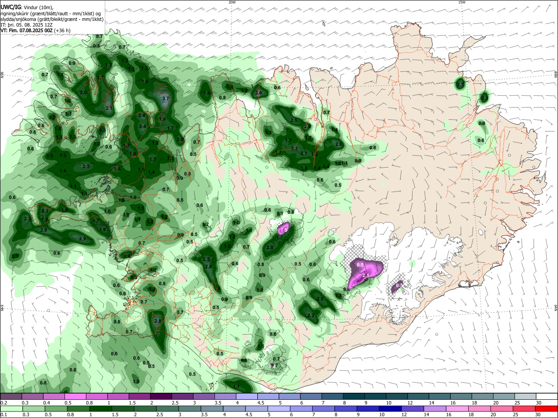Click the darkest green rain swatch between 1 and 1.5
The image size is (558, 418).
click(x=101, y=409)
